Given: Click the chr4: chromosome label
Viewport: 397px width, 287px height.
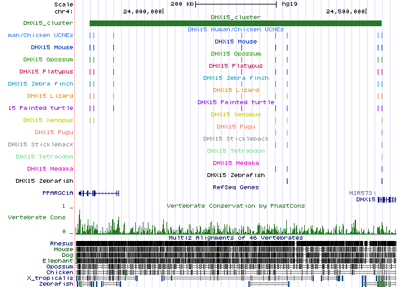Looking at the screenshot, I should click(x=64, y=11).
